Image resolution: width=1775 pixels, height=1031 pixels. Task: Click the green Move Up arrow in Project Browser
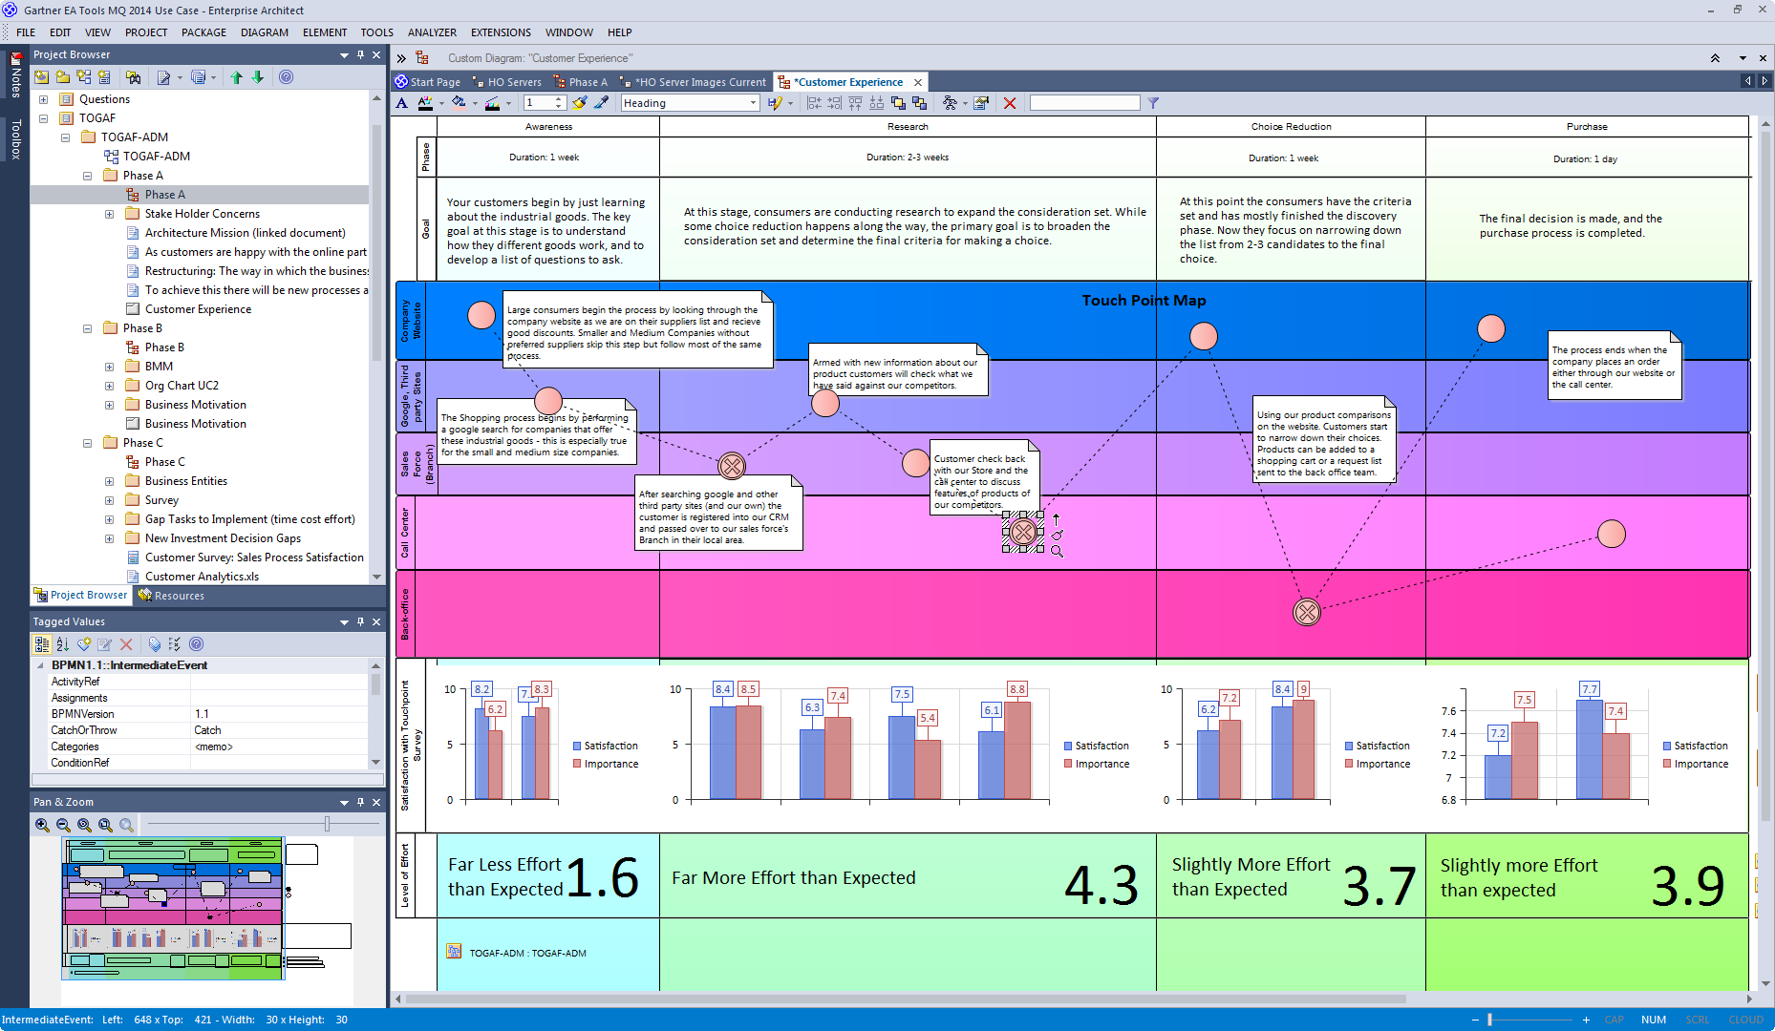236,77
